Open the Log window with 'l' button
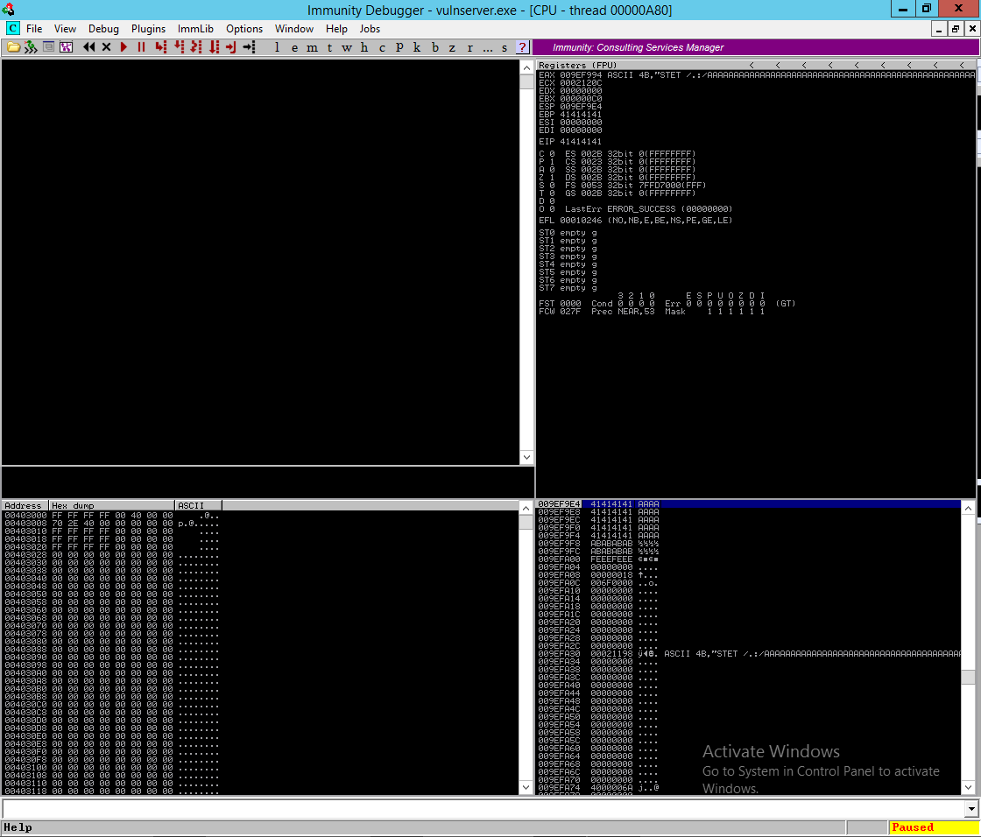Screen dimensions: 981x837 click(277, 47)
